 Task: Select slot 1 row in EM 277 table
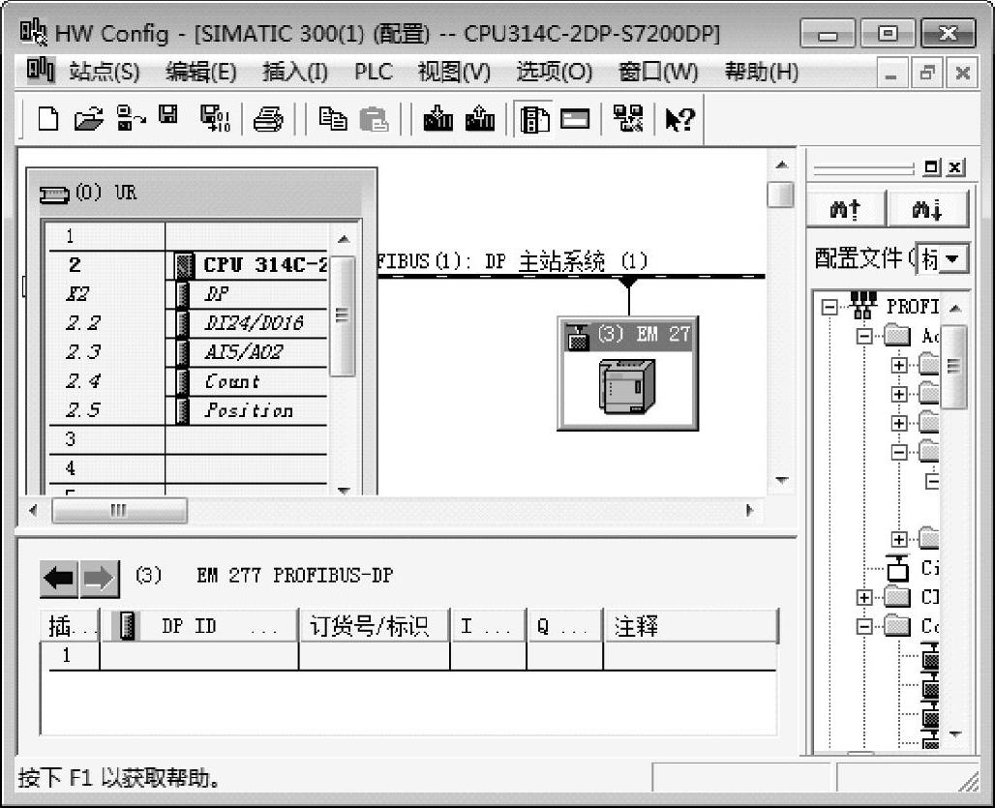(408, 656)
